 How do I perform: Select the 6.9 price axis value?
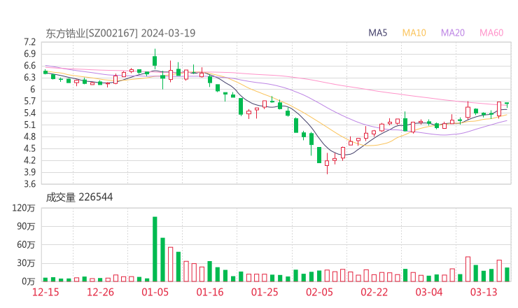click(x=29, y=54)
